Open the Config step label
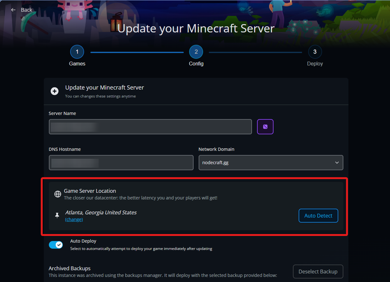The image size is (390, 282). point(196,64)
